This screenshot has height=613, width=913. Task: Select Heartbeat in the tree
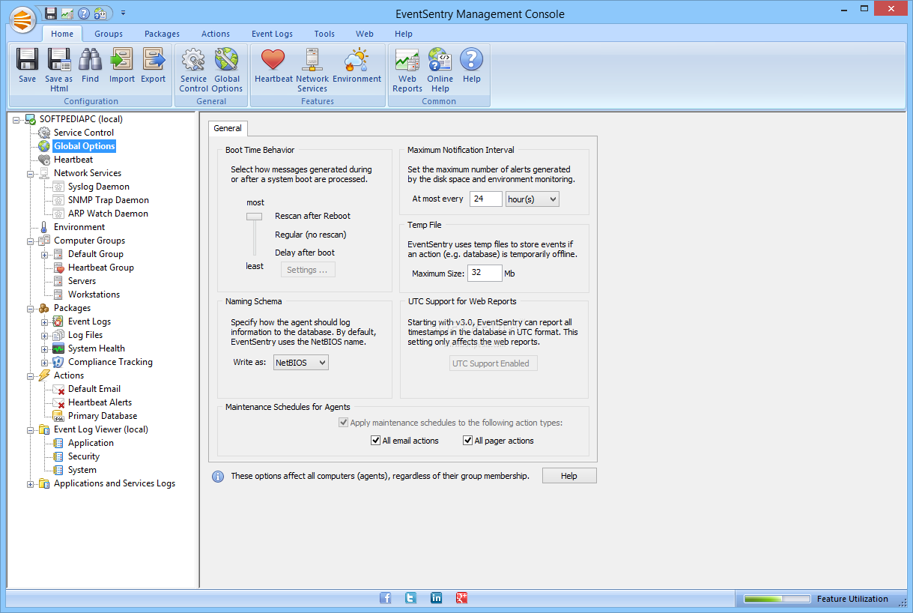73,160
